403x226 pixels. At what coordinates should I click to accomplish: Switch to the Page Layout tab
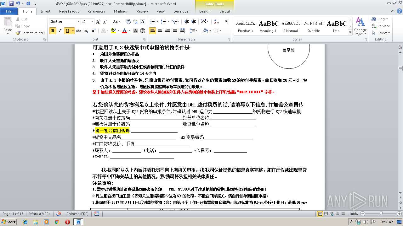(69, 11)
